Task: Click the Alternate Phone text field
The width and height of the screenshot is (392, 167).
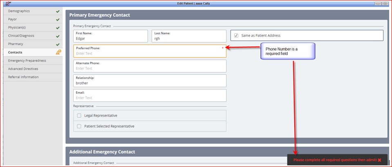Action: tap(150, 66)
